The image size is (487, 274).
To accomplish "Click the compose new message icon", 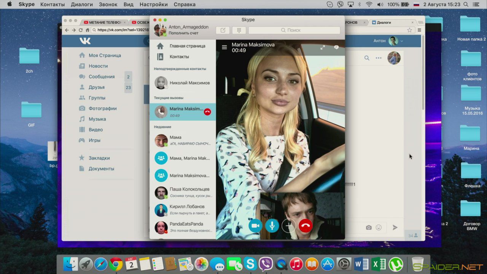I will coord(223,30).
